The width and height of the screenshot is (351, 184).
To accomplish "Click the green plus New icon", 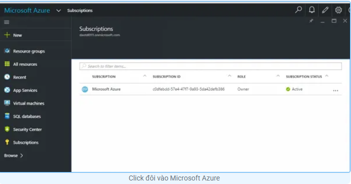I will (x=7, y=35).
